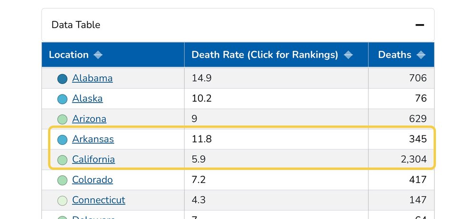Sort table by Location column sort icon
This screenshot has width=476, height=219.
pyautogui.click(x=98, y=55)
